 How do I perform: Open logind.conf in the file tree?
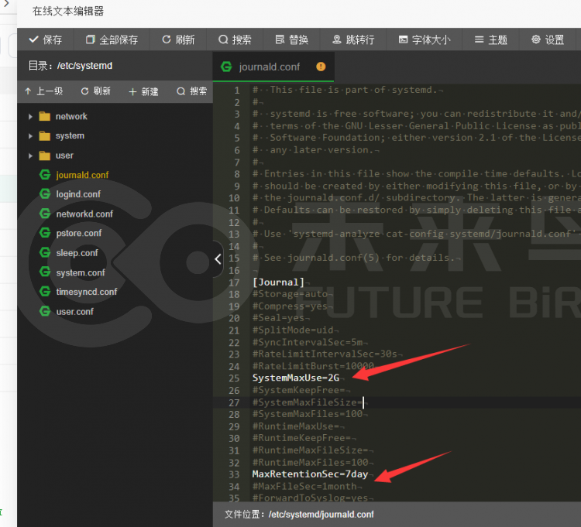pyautogui.click(x=78, y=194)
